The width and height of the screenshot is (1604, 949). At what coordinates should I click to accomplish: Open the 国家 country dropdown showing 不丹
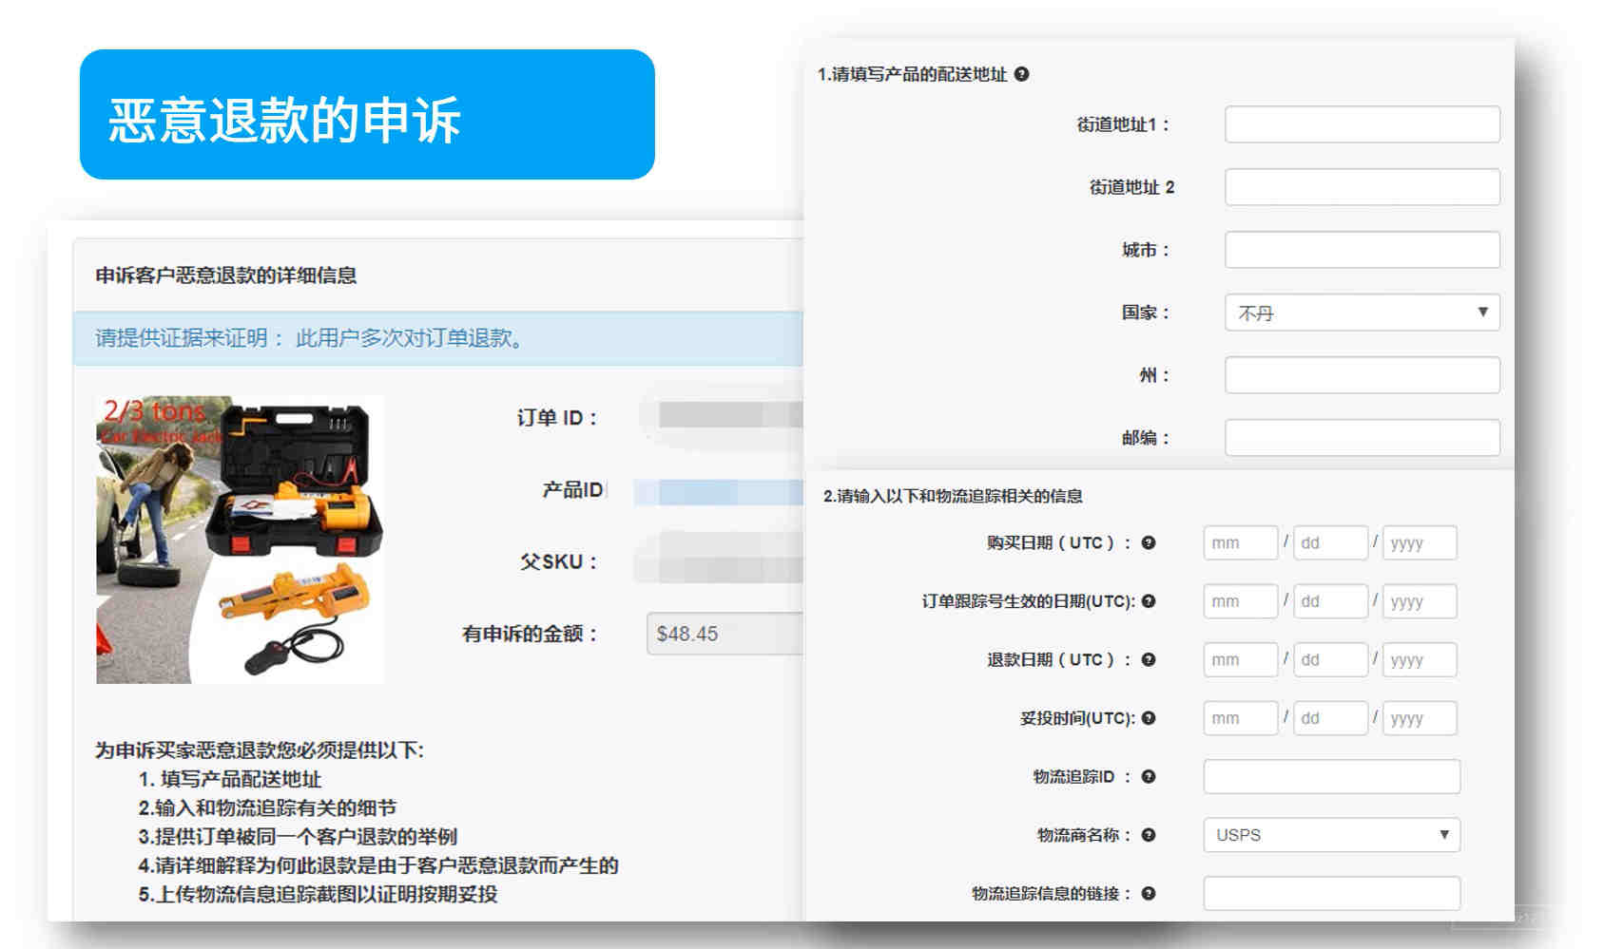tap(1362, 313)
